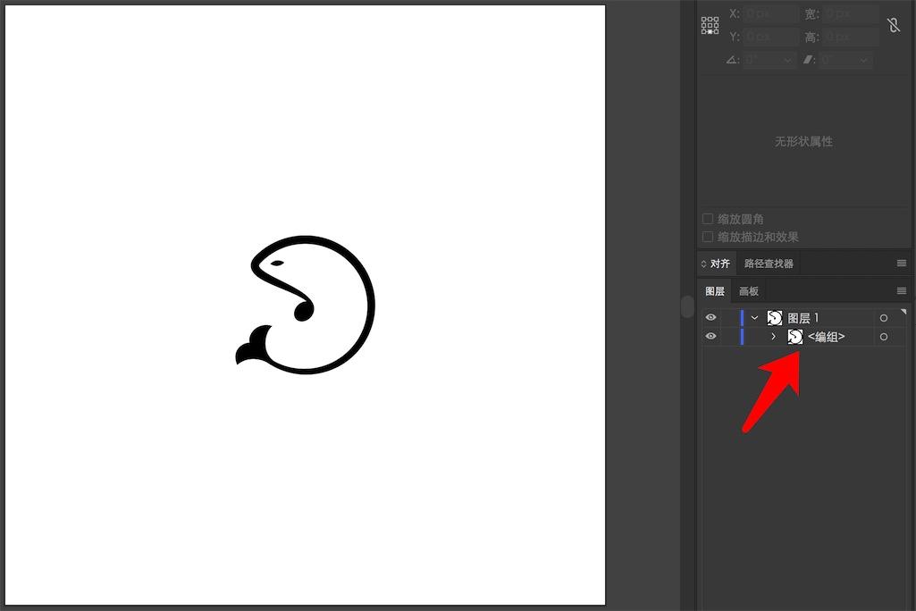Screen dimensions: 916x611
Task: Open the 图层 panel options menu icon
Action: point(902,291)
